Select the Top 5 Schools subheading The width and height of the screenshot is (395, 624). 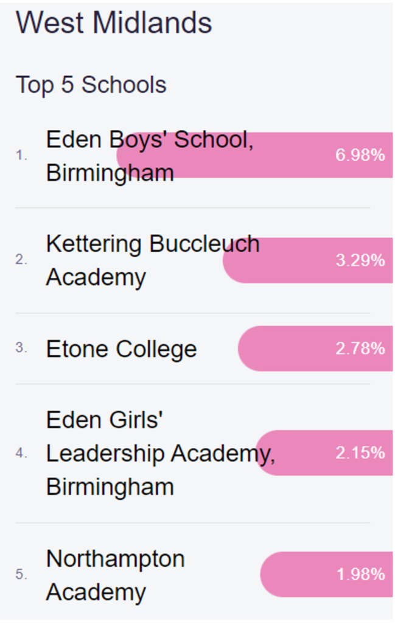pyautogui.click(x=91, y=85)
